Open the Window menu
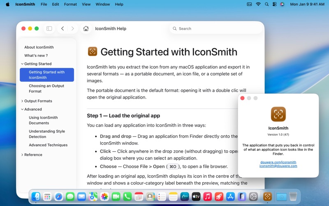Screen dimensions: 329x206 pyautogui.click(x=103, y=4)
